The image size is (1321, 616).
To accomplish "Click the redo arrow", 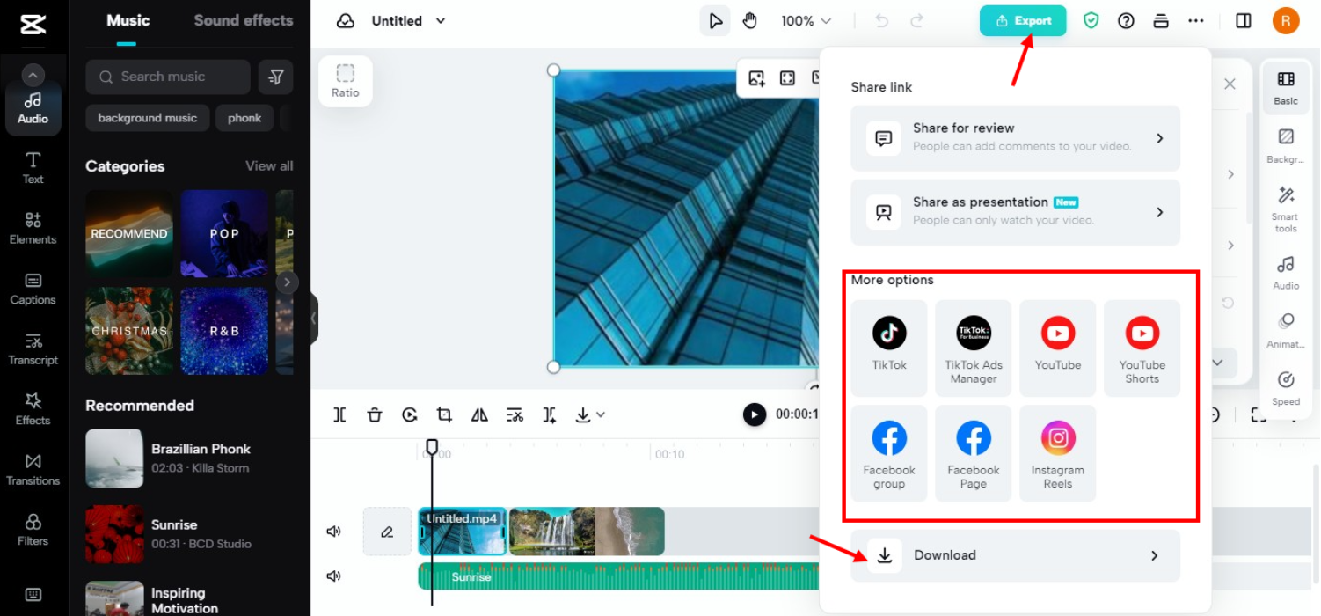I will pyautogui.click(x=917, y=21).
